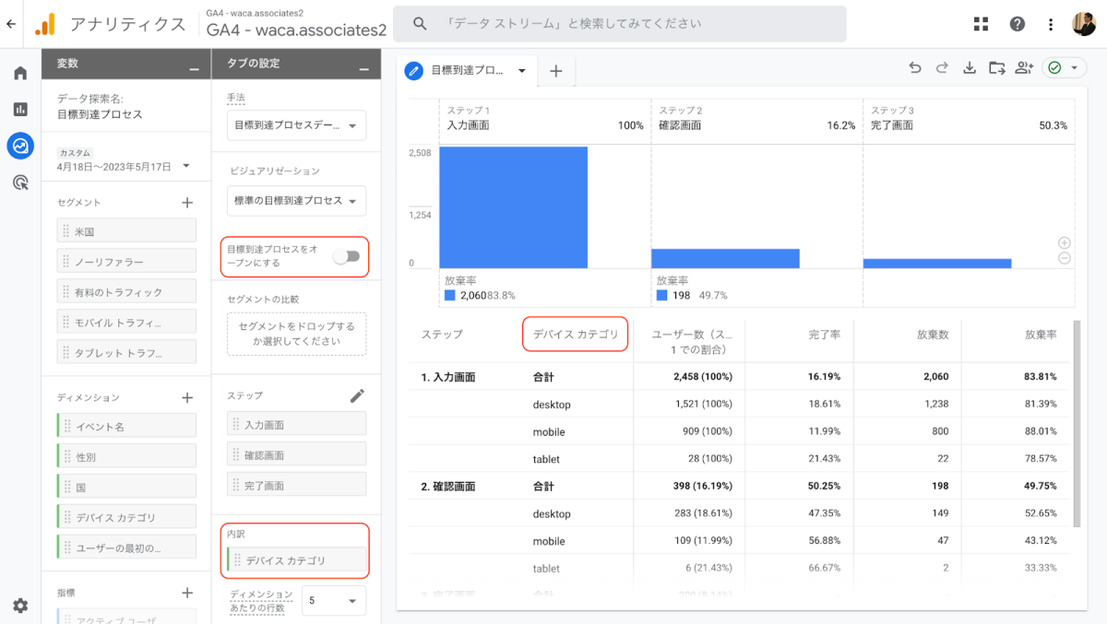Open Advertising icon in sidebar
Viewport: 1107px width, 624px height.
[20, 182]
